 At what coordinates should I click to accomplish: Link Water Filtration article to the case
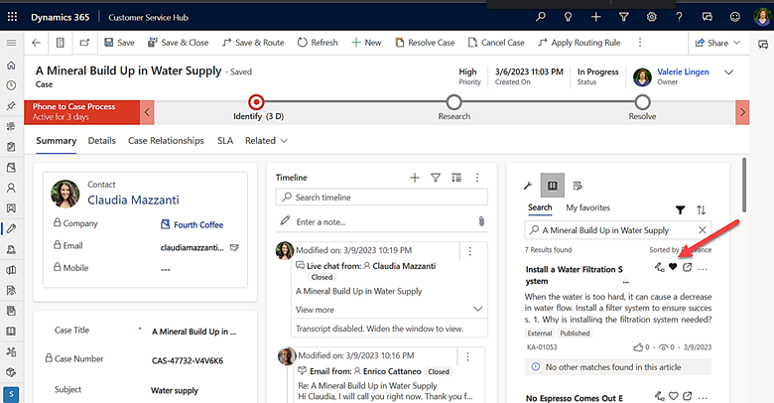coord(660,268)
